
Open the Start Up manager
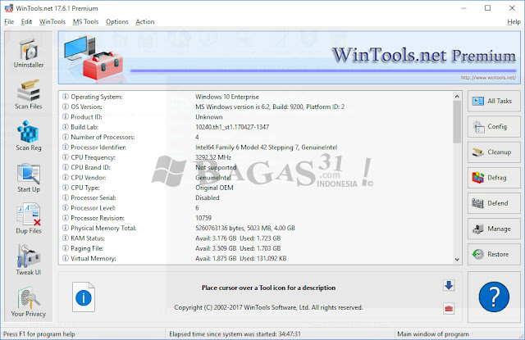[x=29, y=178]
